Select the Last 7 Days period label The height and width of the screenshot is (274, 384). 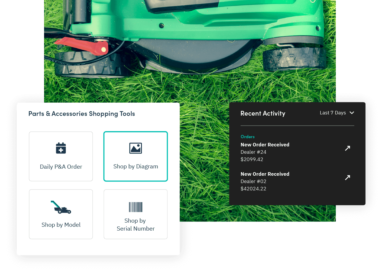333,113
